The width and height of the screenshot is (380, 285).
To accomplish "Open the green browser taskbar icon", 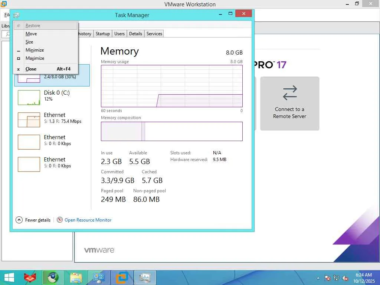I will [53, 278].
